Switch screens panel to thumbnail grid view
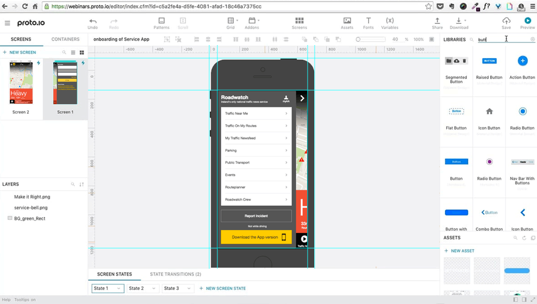537x304 pixels. coord(82,53)
